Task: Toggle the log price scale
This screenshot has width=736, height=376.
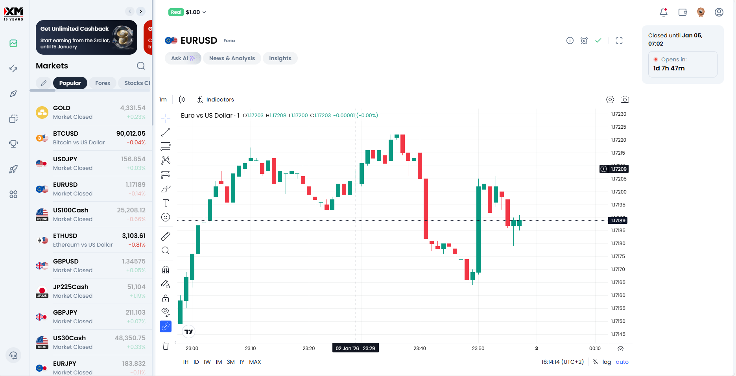Action: click(x=607, y=362)
